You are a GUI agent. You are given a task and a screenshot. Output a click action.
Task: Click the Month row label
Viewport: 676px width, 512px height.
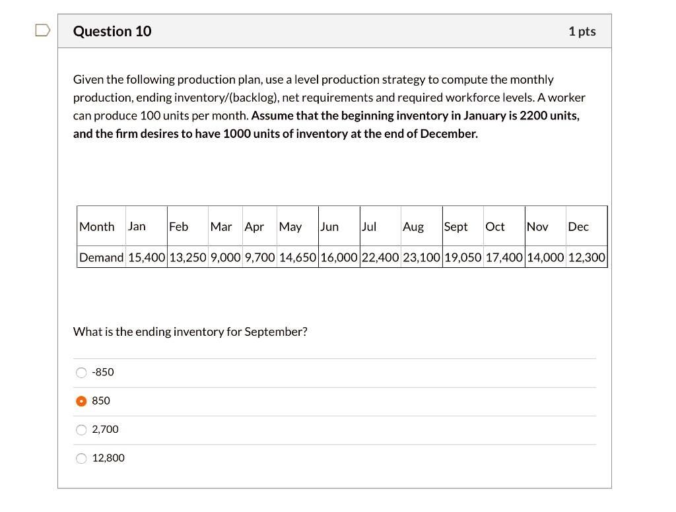click(98, 226)
